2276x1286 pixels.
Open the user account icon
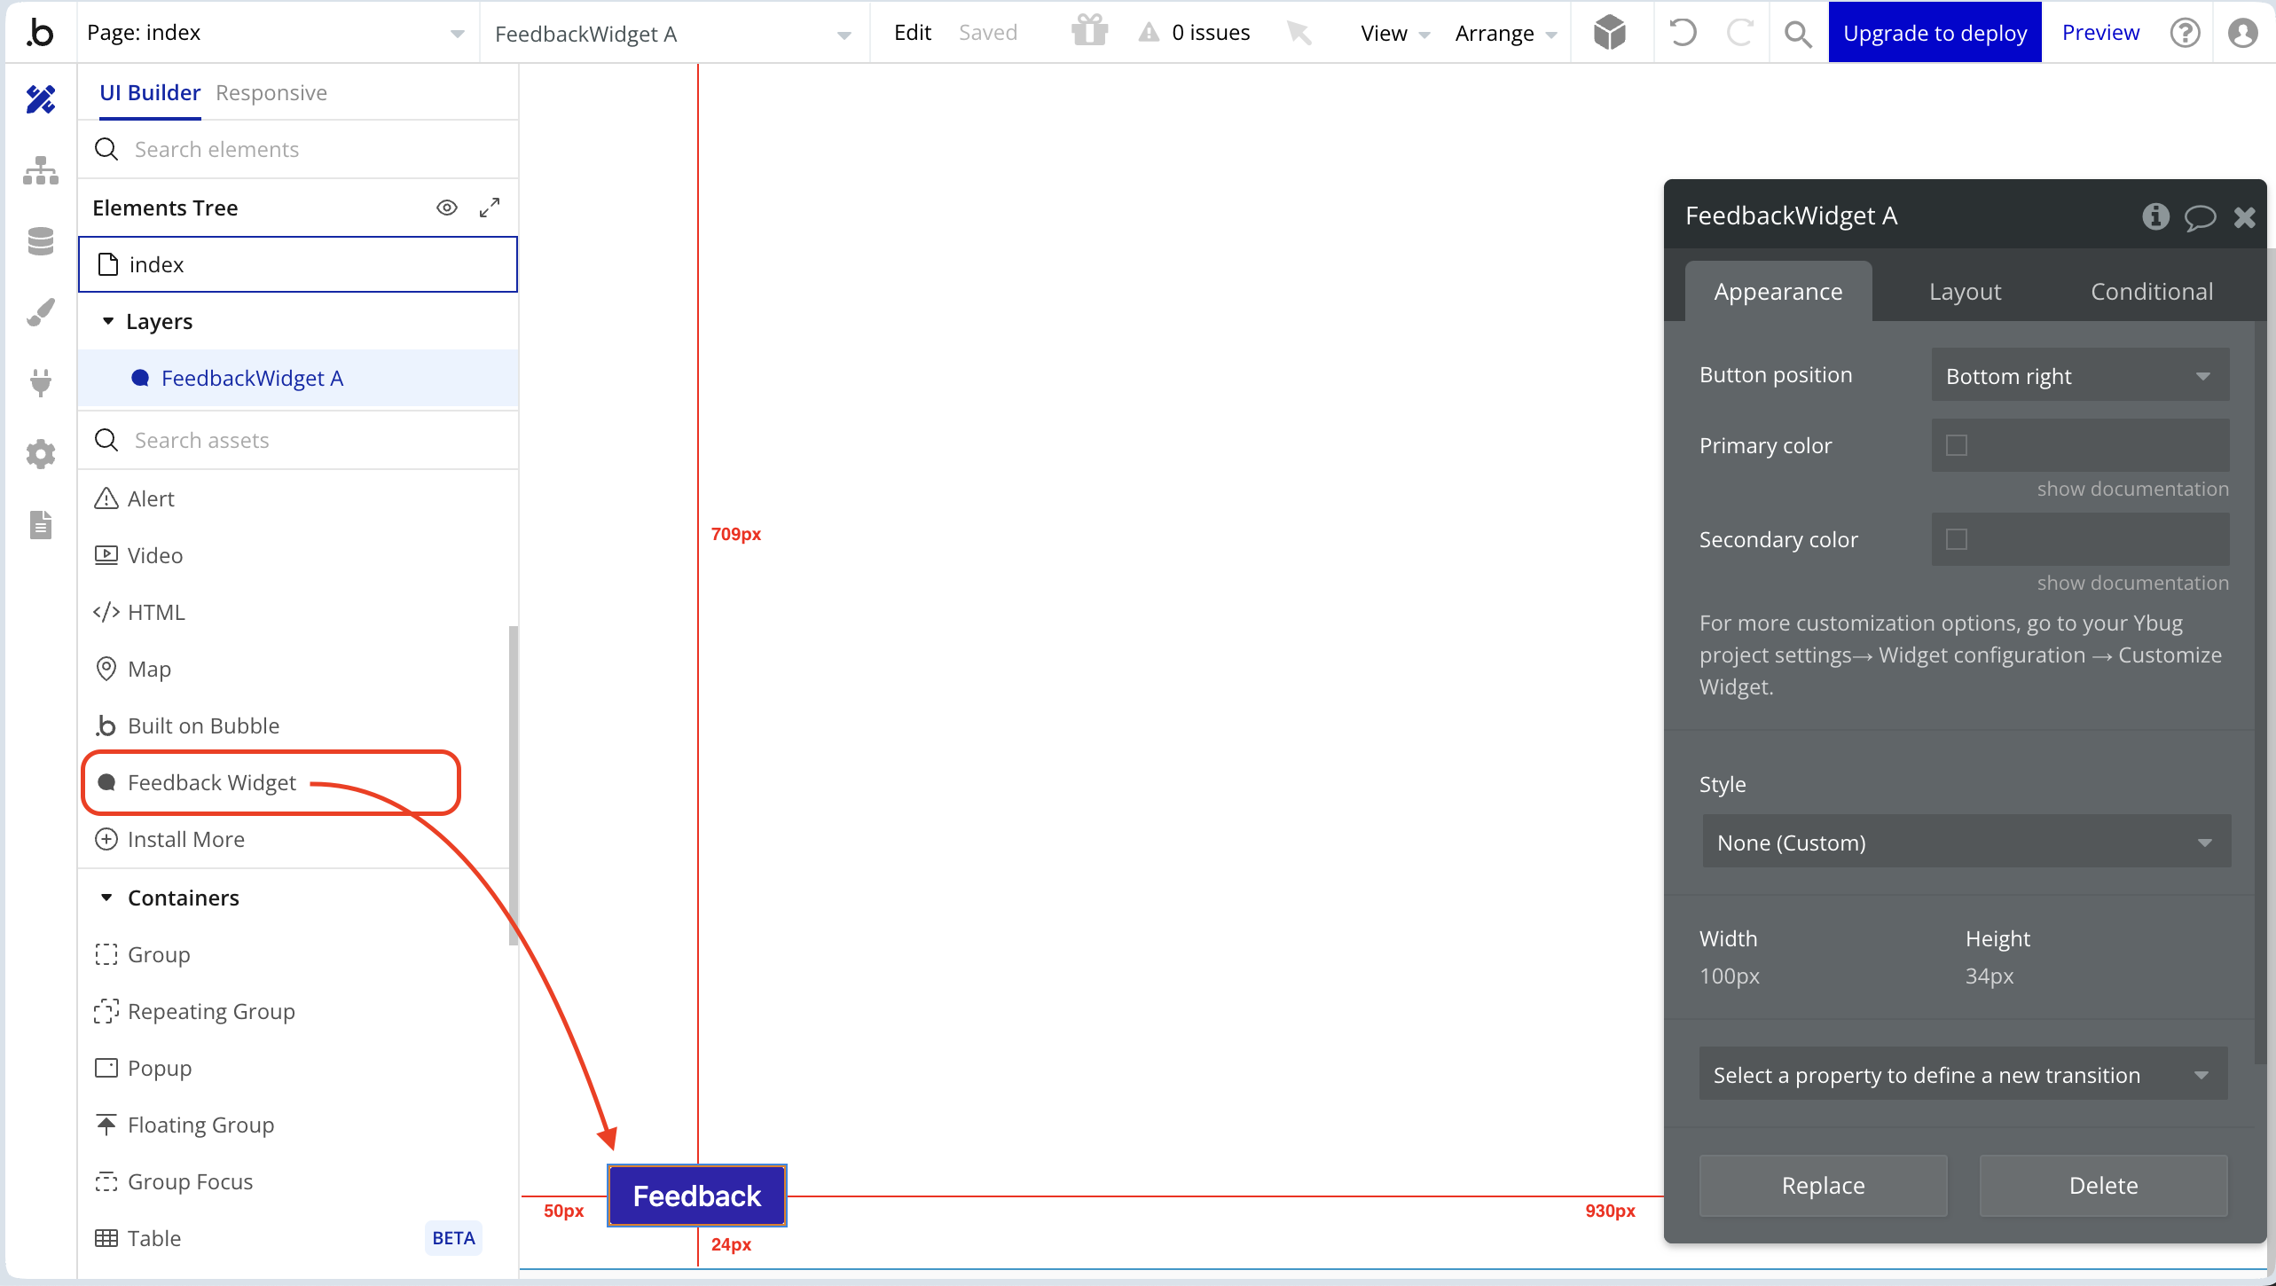click(2243, 33)
